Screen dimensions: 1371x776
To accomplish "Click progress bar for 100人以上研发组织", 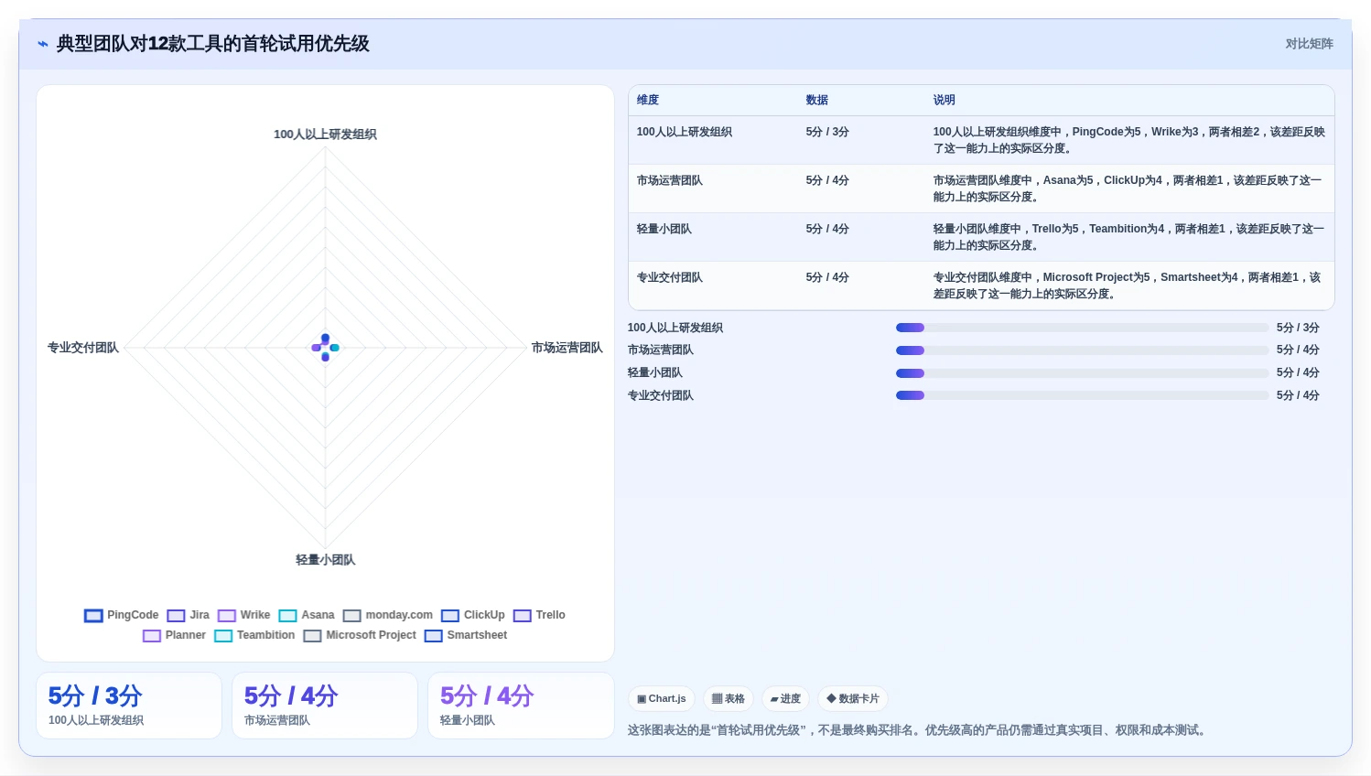I will [x=1083, y=328].
